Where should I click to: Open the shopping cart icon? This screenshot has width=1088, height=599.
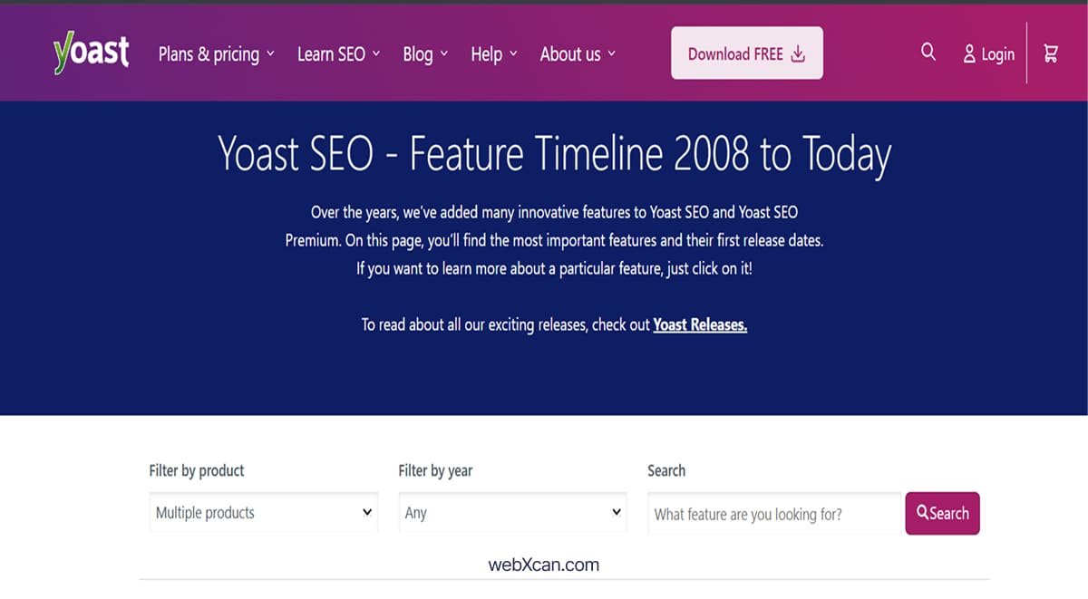(x=1051, y=53)
